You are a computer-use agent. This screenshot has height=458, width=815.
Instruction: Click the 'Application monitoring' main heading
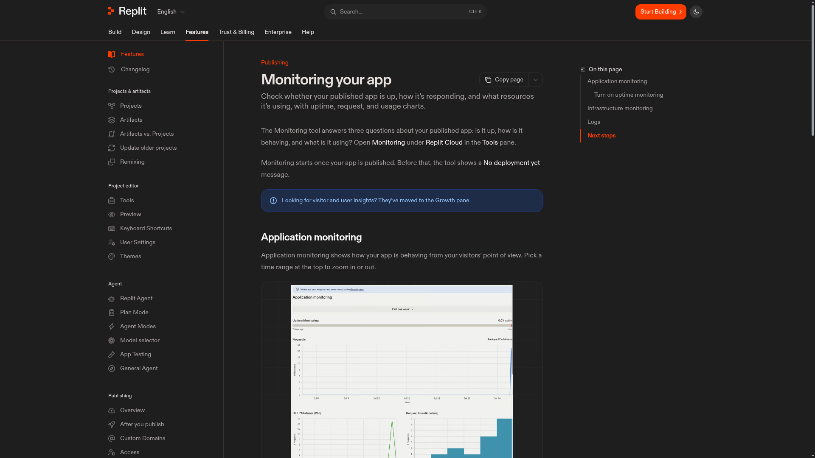coord(311,237)
